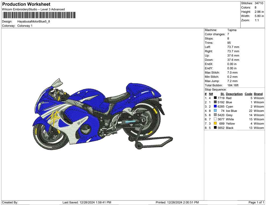Click the Black thread color chip

pos(215,128)
